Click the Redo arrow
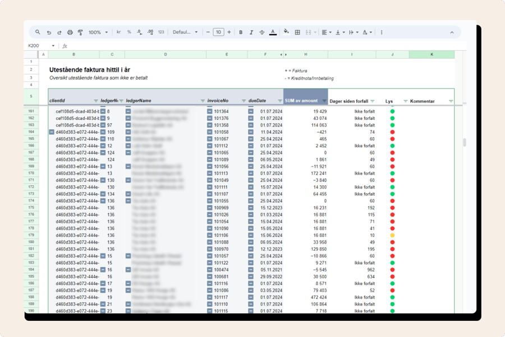 (x=59, y=32)
